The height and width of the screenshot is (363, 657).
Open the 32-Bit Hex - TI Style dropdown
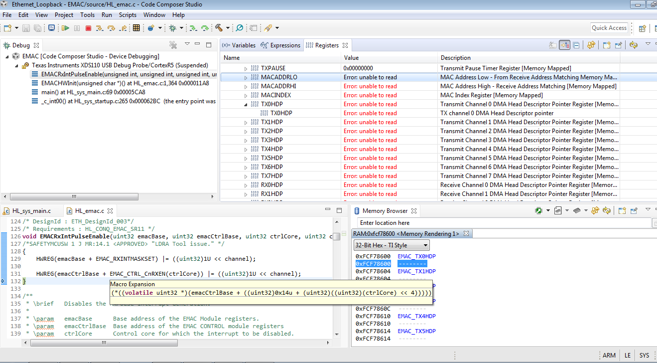coord(391,245)
